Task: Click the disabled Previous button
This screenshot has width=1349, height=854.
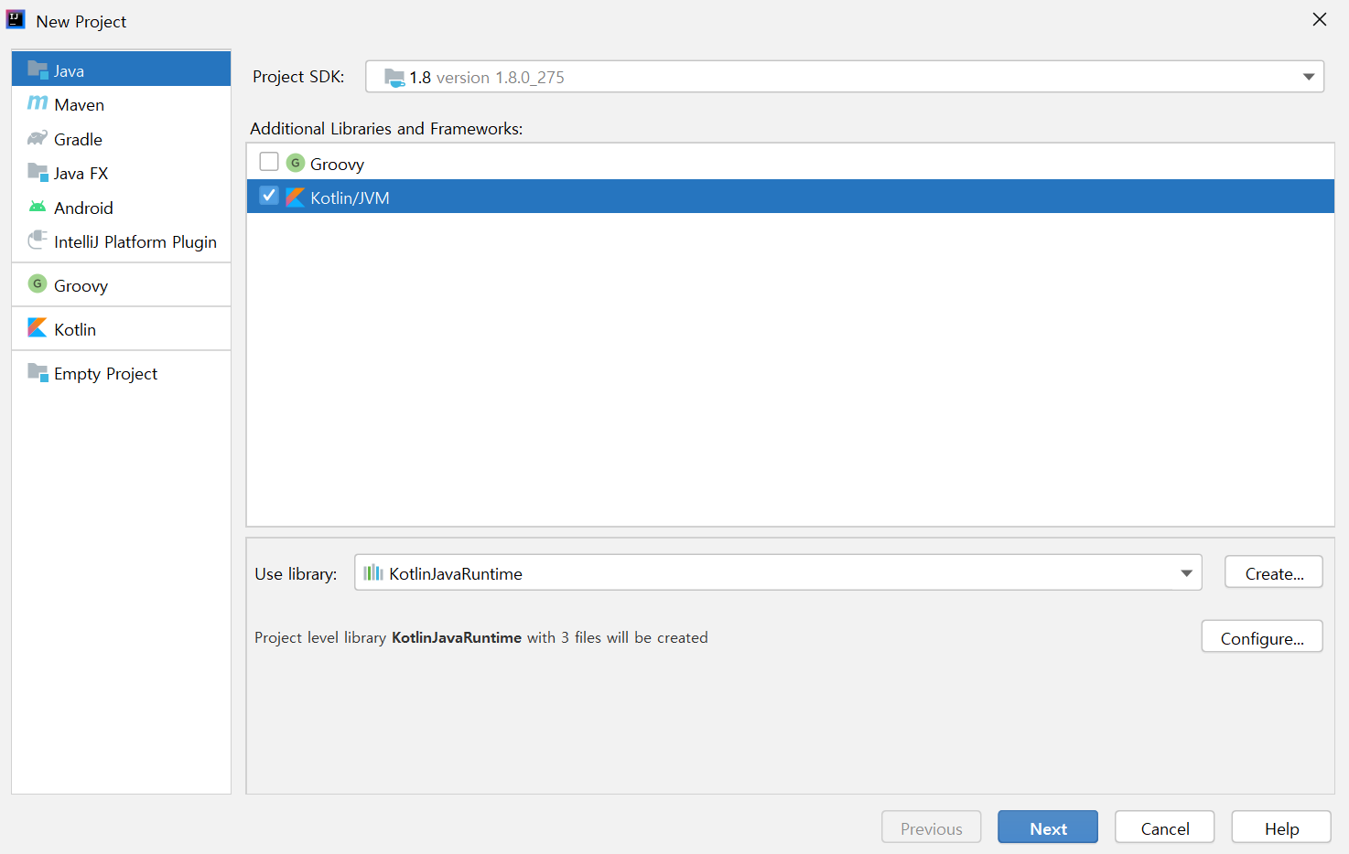Action: pyautogui.click(x=932, y=827)
